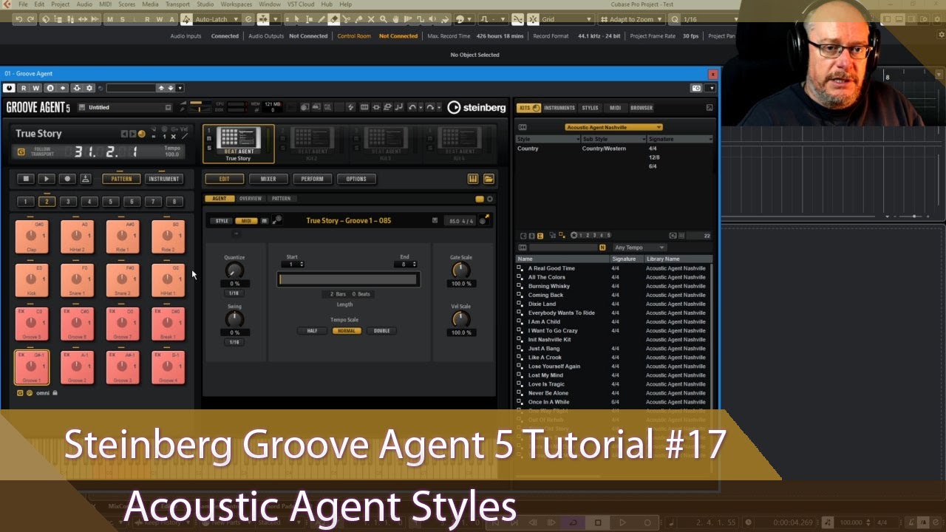Click the undo arrow in Groove Agent
The height and width of the screenshot is (532, 946).
[412, 108]
